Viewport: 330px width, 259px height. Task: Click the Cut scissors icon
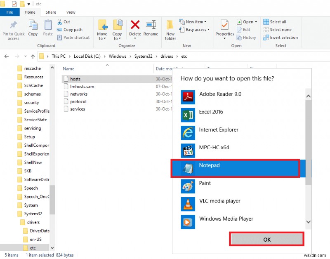pos(59,22)
